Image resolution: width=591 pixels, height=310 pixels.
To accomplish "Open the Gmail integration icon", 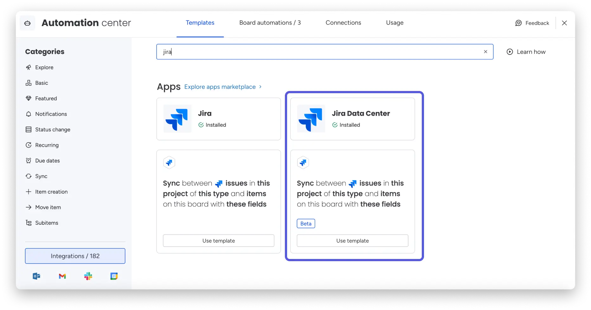I will click(62, 276).
